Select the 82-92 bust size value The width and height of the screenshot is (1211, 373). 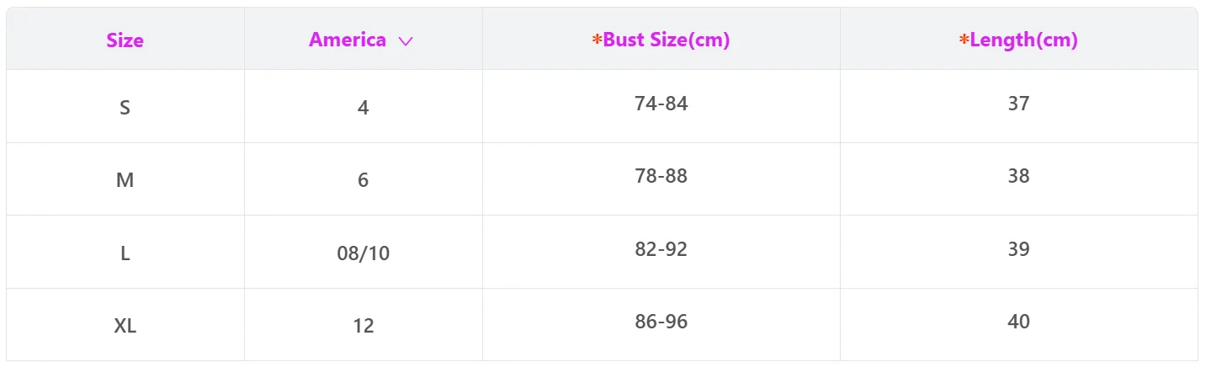pyautogui.click(x=661, y=249)
